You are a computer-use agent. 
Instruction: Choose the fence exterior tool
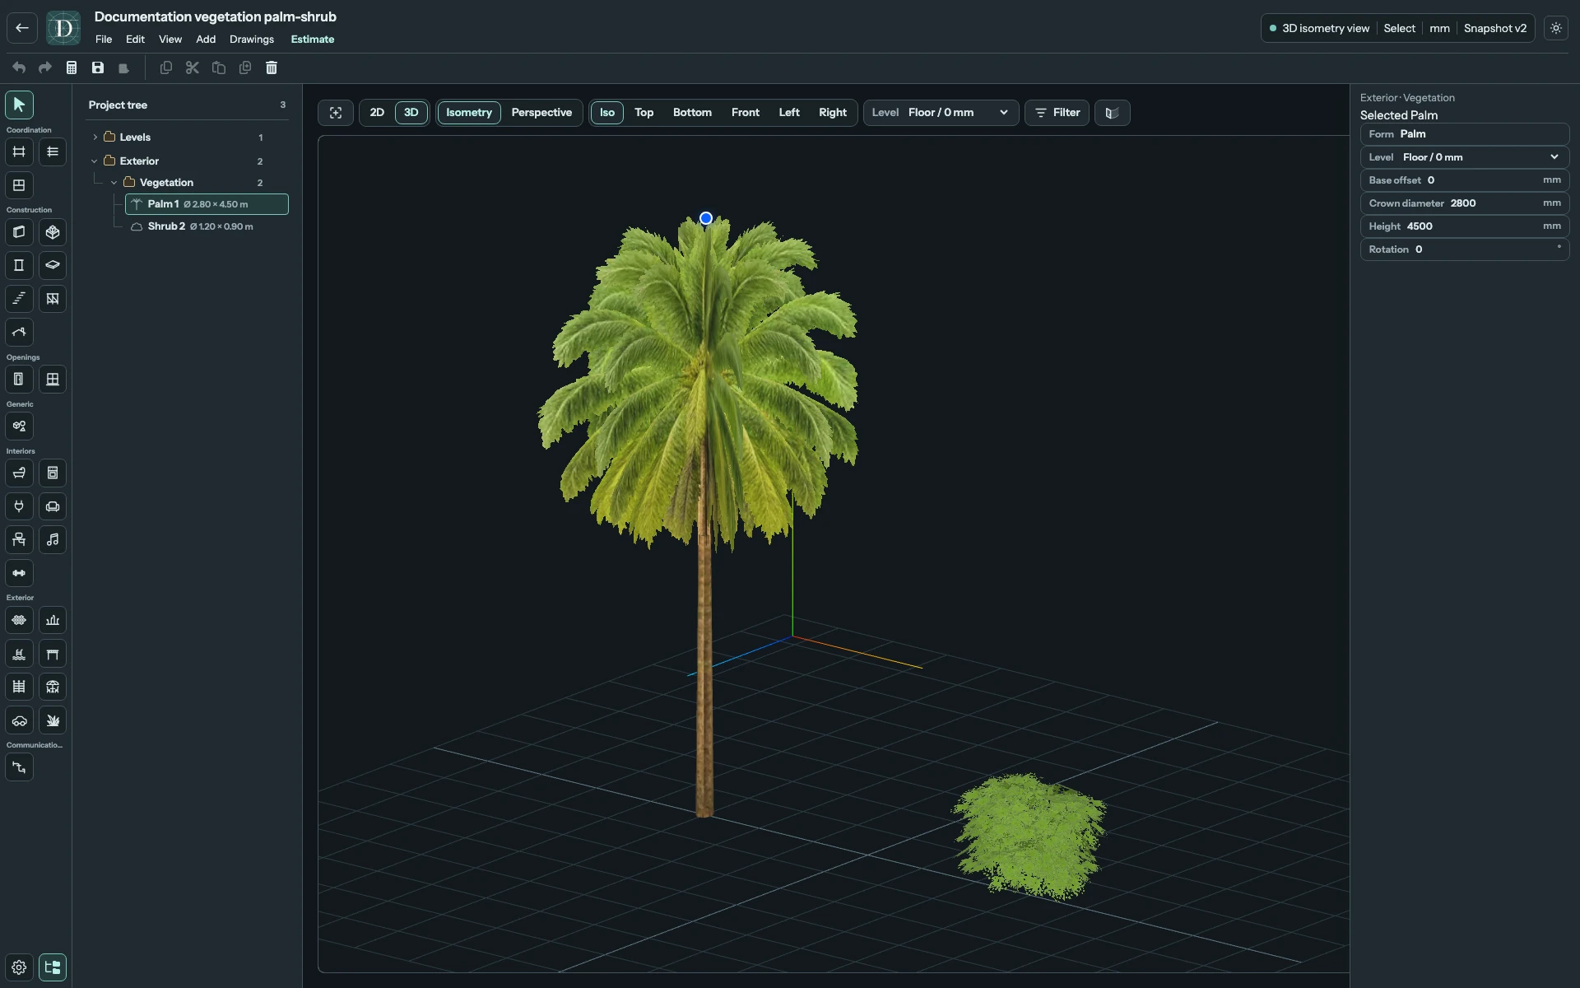pos(19,687)
